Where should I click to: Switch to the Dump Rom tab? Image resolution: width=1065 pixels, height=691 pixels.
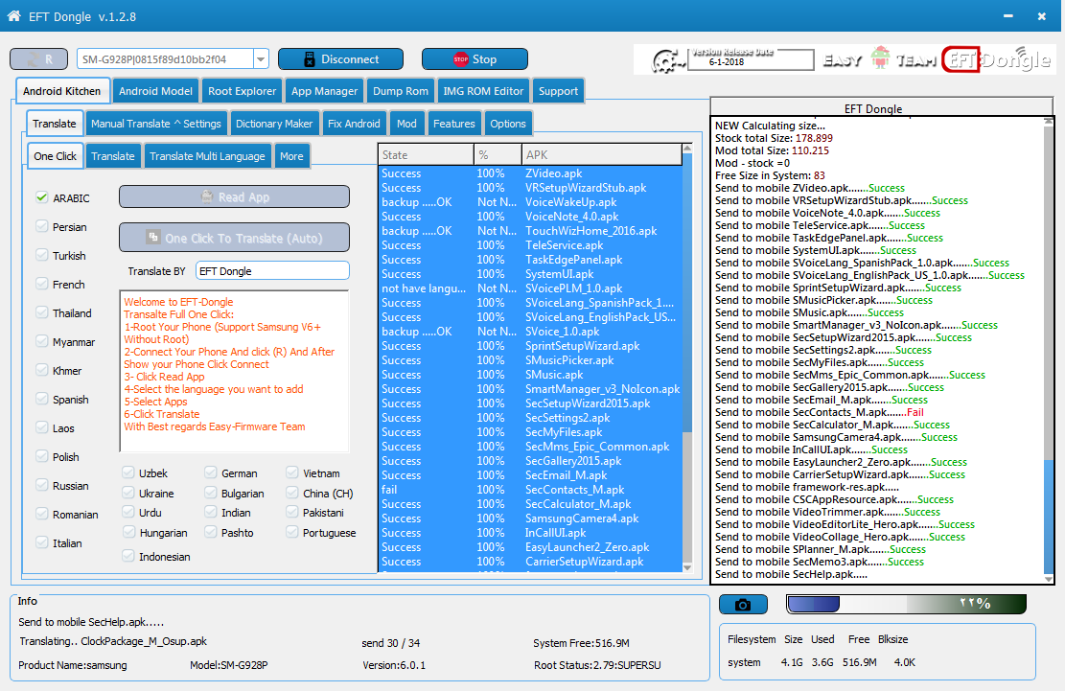pos(400,91)
